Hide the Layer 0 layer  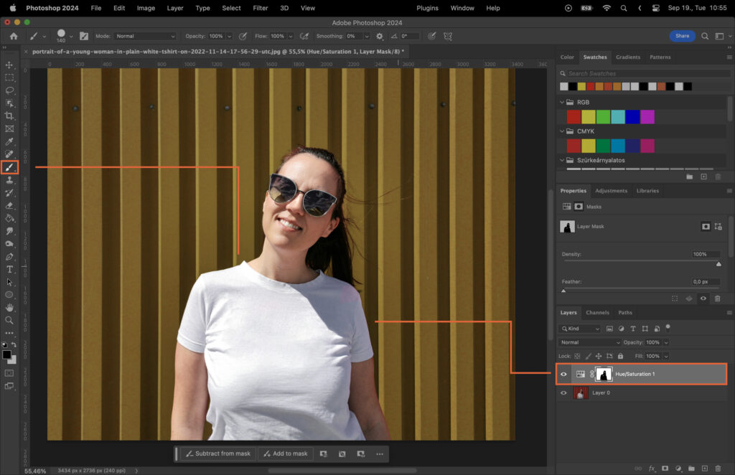point(563,392)
